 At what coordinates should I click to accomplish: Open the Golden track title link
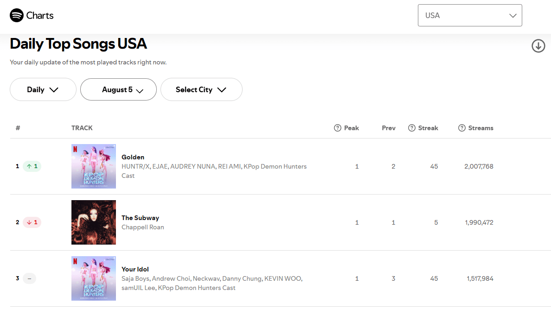pyautogui.click(x=133, y=157)
